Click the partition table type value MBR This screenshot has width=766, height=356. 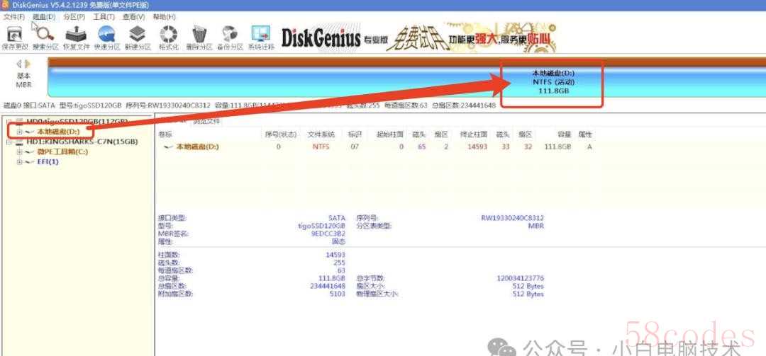point(536,226)
